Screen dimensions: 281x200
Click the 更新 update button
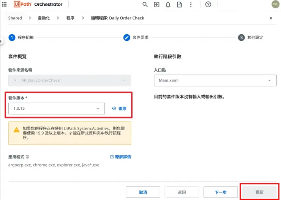[x=259, y=192]
